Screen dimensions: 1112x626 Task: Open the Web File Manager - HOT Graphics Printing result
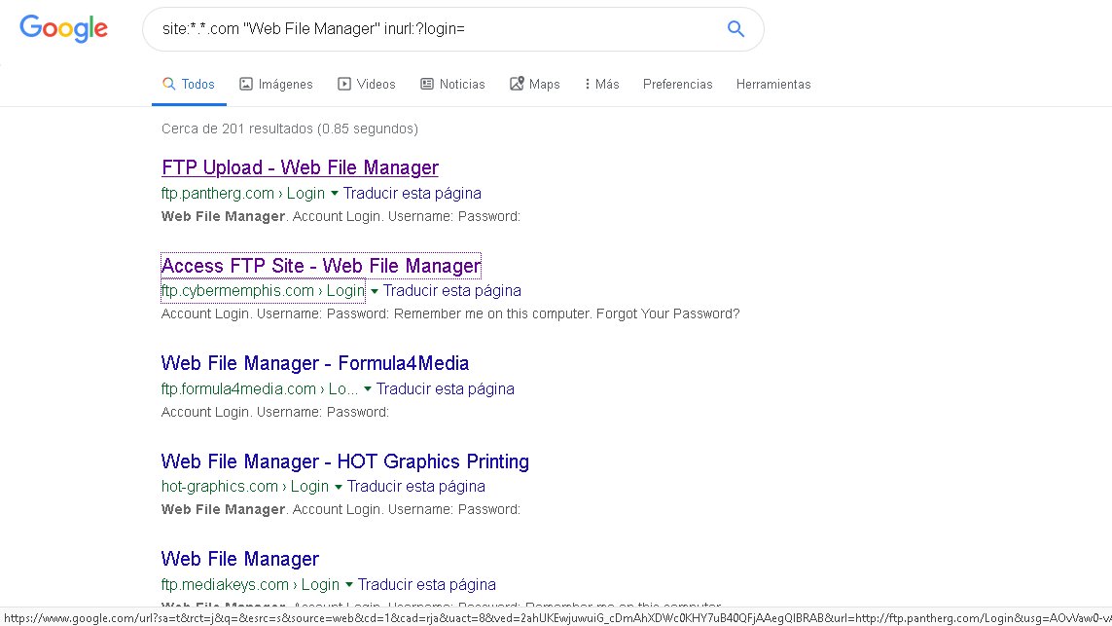click(344, 461)
